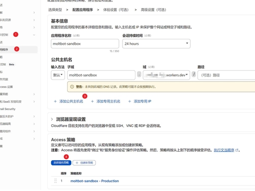Image resolution: width=255 pixels, height=191 pixels.
Task: Select the 配置应用程序 step
Action: pyautogui.click(x=83, y=10)
